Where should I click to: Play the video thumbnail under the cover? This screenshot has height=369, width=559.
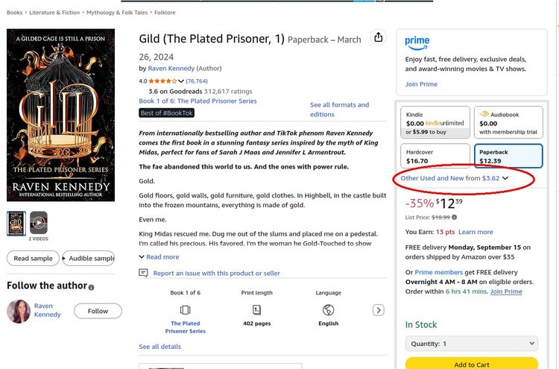pyautogui.click(x=38, y=223)
